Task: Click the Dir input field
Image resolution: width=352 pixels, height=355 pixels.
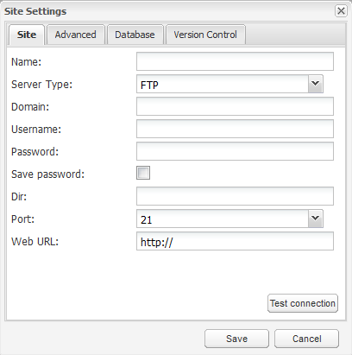Action: [x=235, y=196]
